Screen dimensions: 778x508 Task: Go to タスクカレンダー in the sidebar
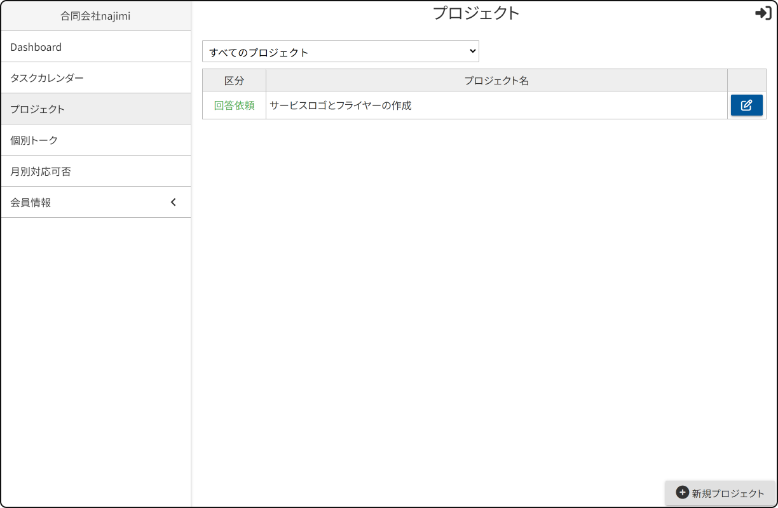pos(47,78)
